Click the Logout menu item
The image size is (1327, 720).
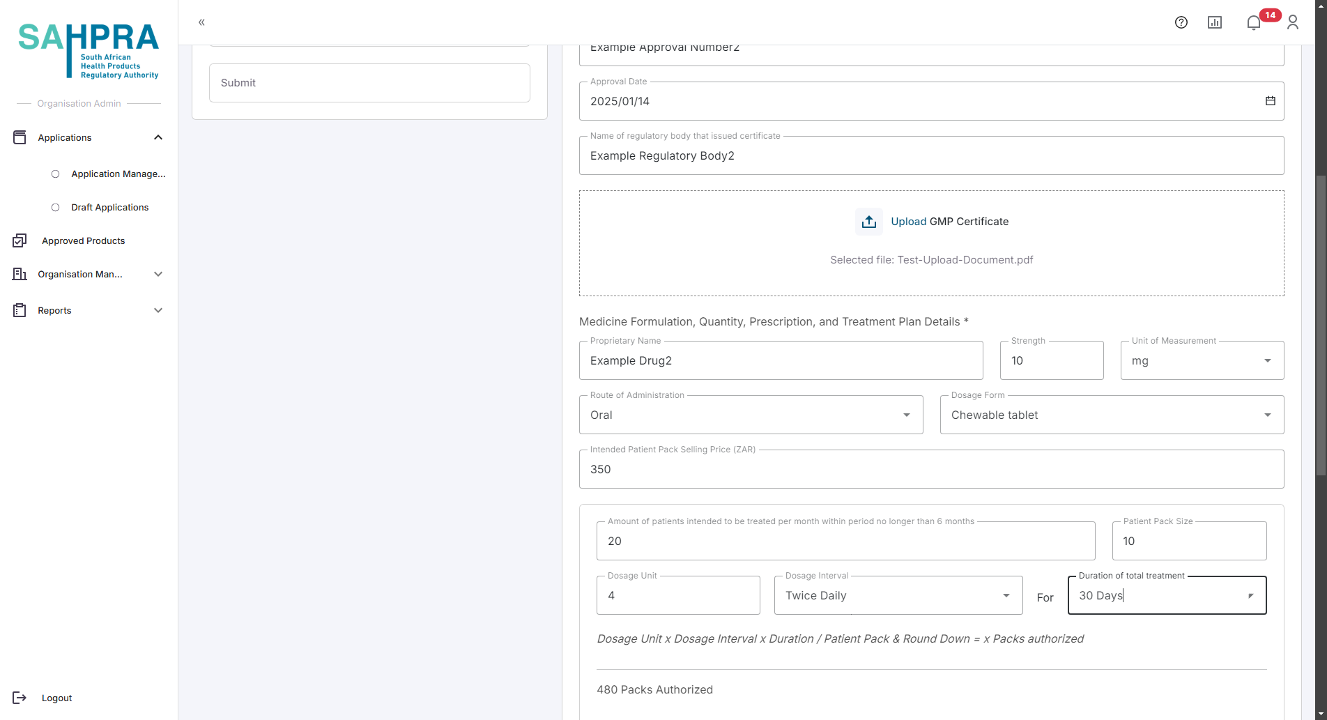pyautogui.click(x=56, y=698)
